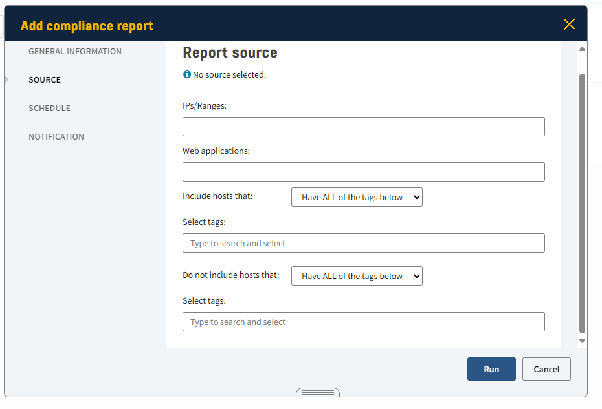
Task: Click the triangle marker beside SOURCE
Action: coord(7,79)
